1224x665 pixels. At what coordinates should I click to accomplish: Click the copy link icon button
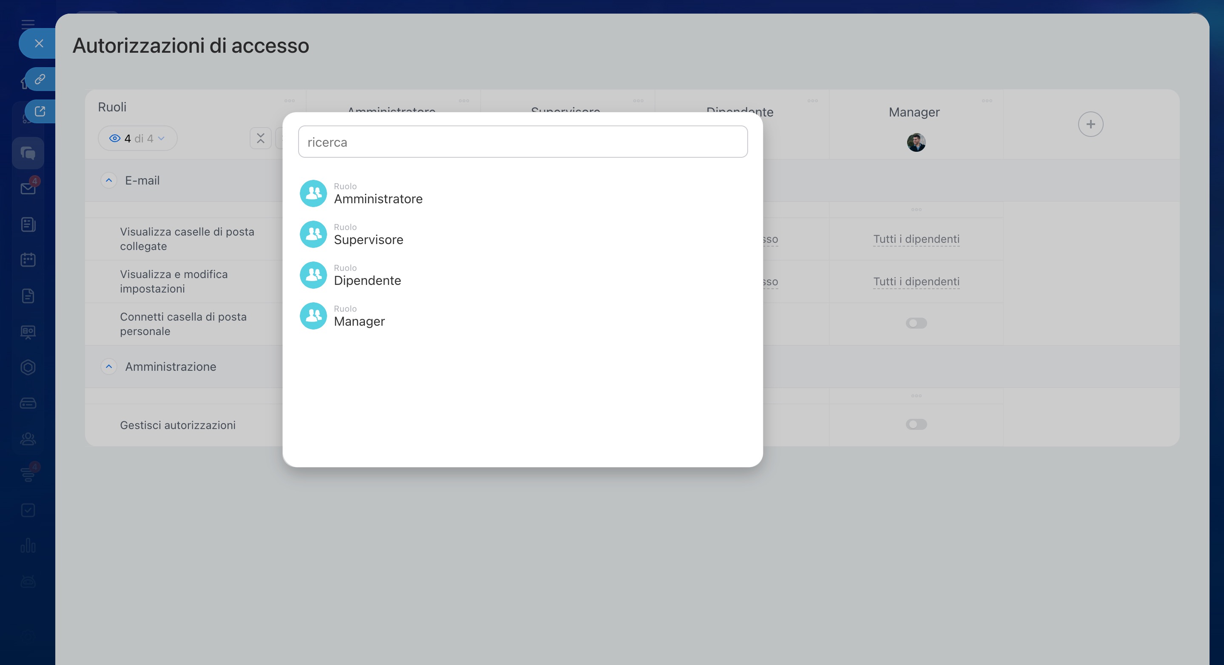click(x=40, y=79)
